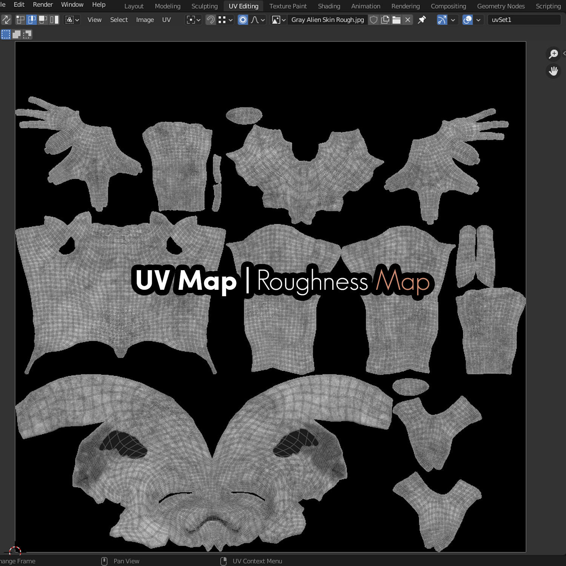Click mouse icon beside UV Context Menu
The height and width of the screenshot is (566, 566).
(x=223, y=561)
